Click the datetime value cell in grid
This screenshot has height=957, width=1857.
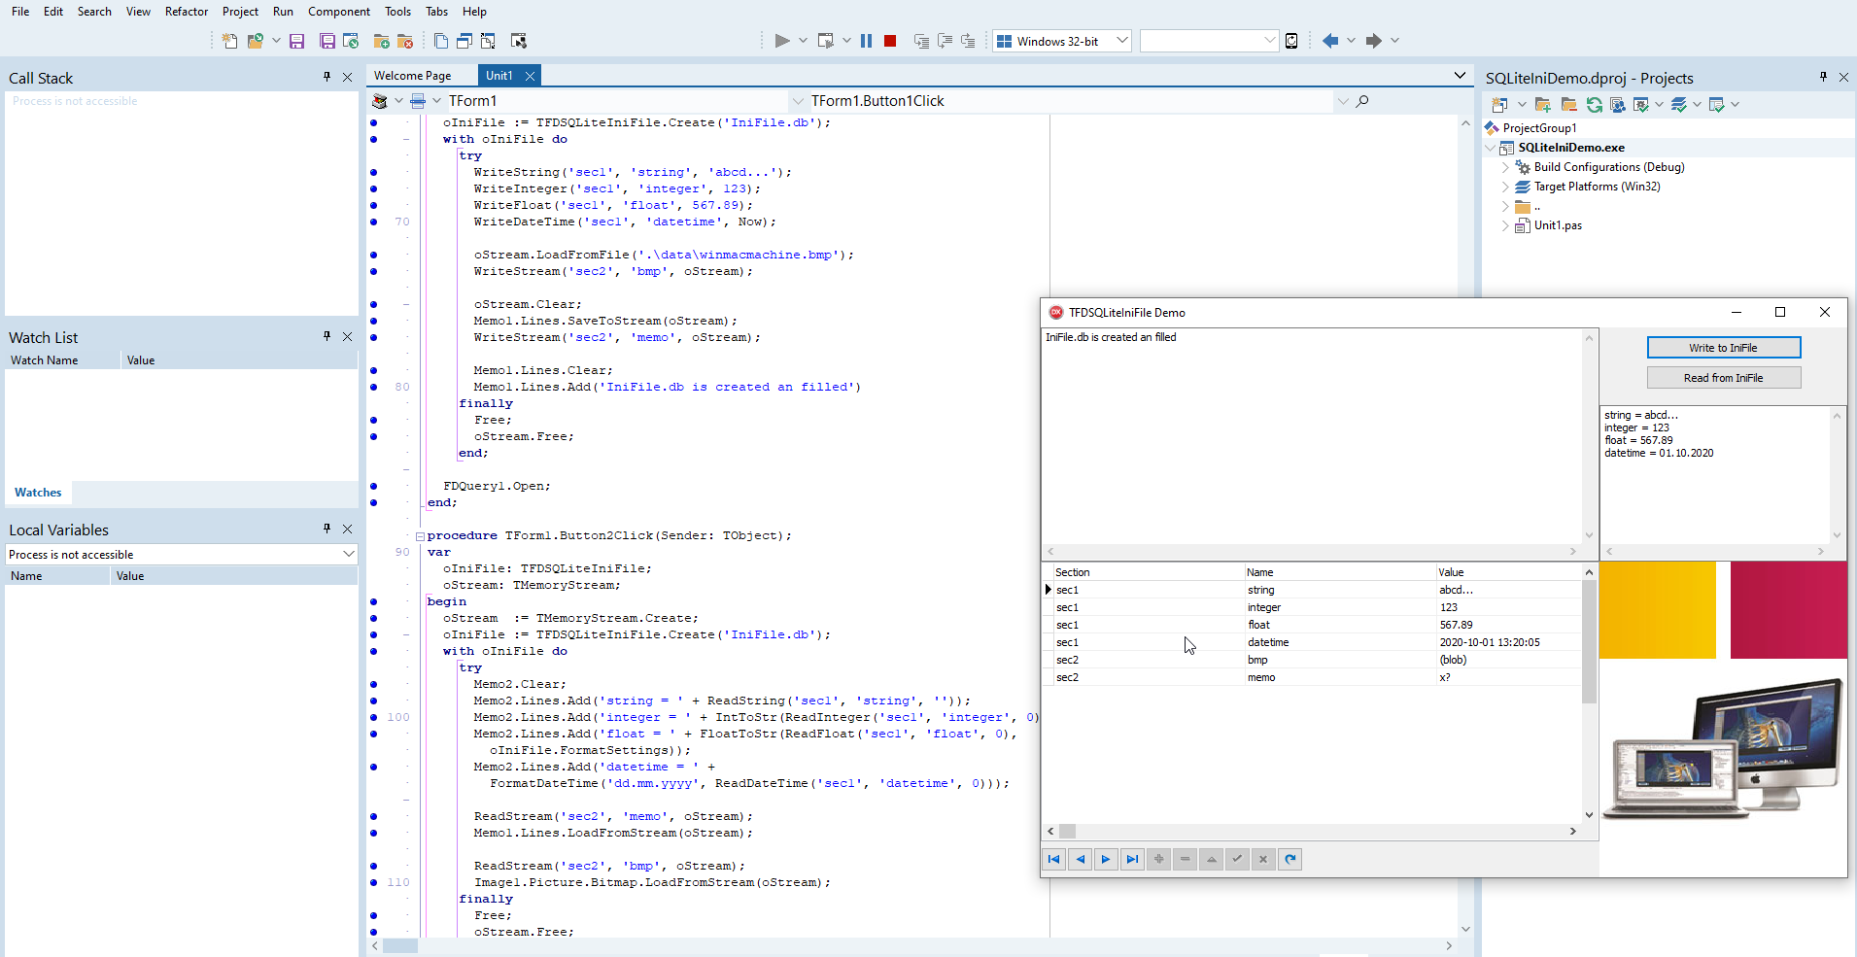[x=1507, y=642]
